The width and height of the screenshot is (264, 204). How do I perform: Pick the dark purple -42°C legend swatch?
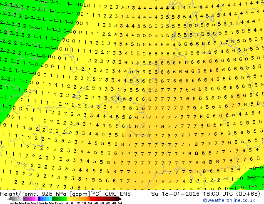[x=25, y=199]
